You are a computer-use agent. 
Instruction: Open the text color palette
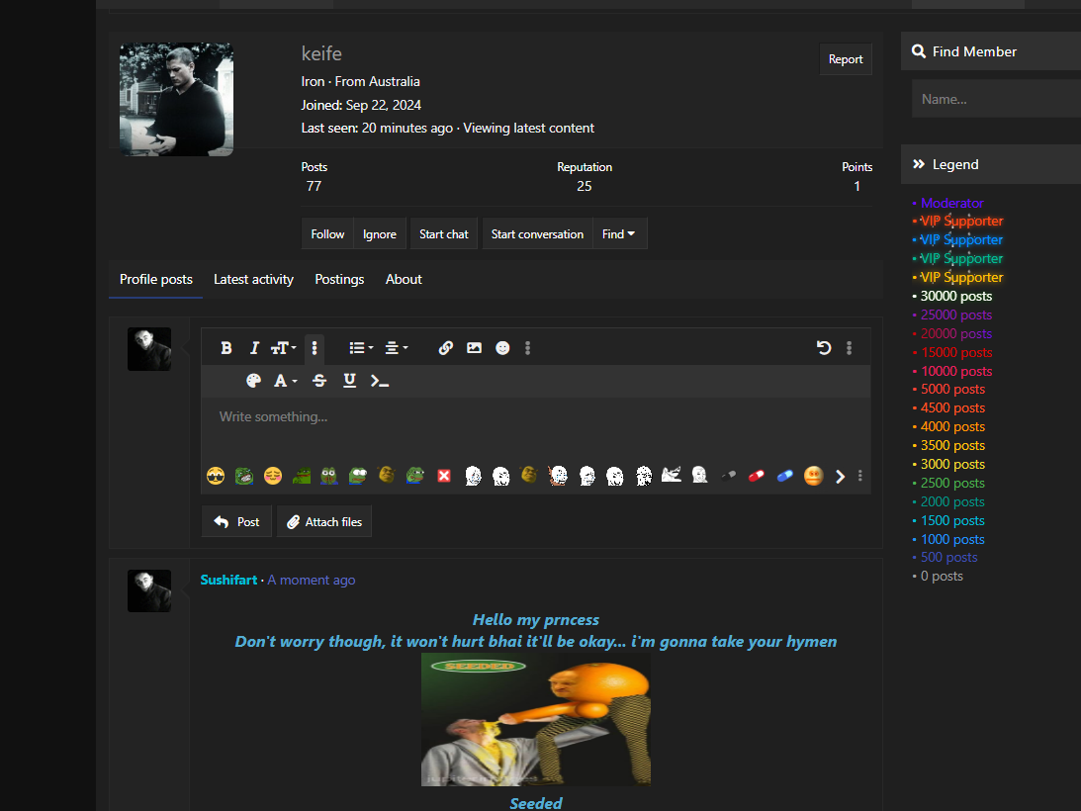[x=254, y=381]
